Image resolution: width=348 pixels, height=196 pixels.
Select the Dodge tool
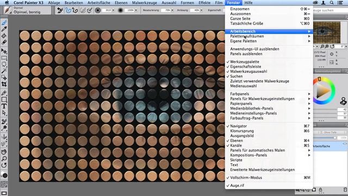[x=4, y=128]
